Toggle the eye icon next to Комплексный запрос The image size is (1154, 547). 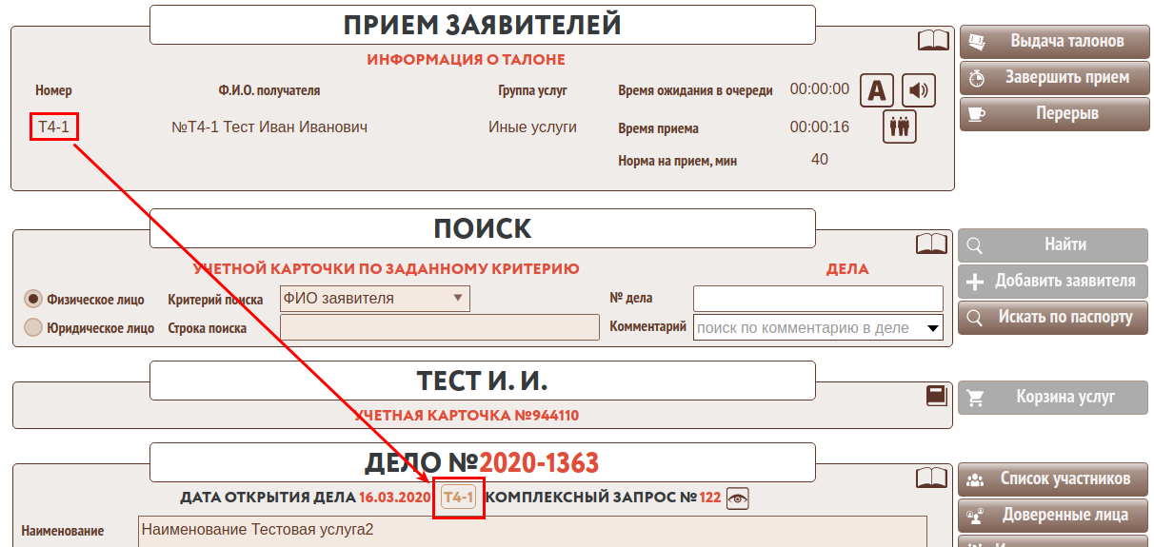[x=738, y=498]
